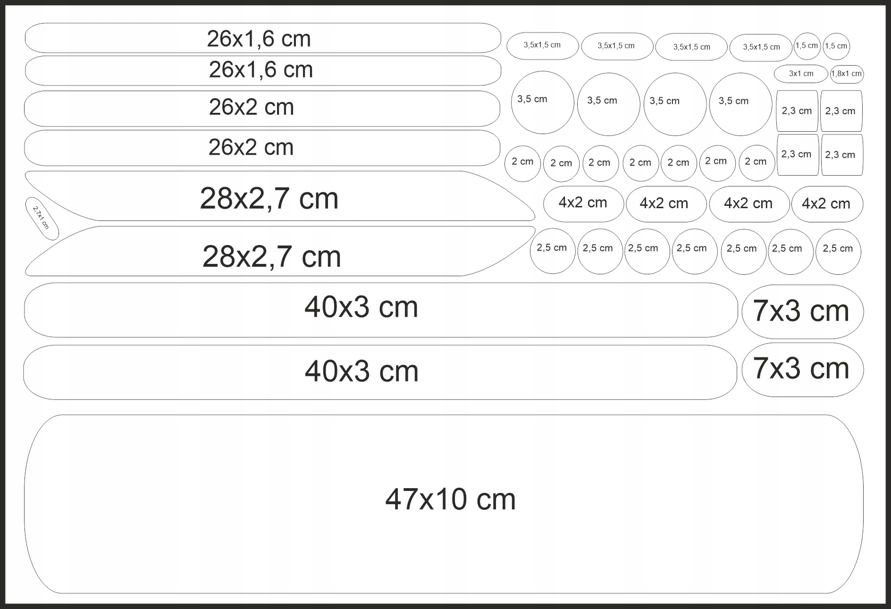
Task: Select the upper 40x3 cm strip
Action: (380, 310)
